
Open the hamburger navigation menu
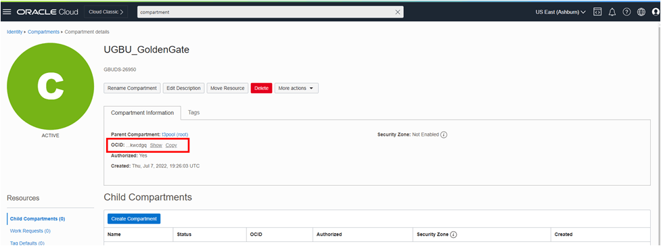[7, 11]
